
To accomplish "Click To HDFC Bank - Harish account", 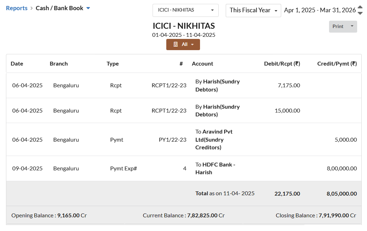I will 215,169.
